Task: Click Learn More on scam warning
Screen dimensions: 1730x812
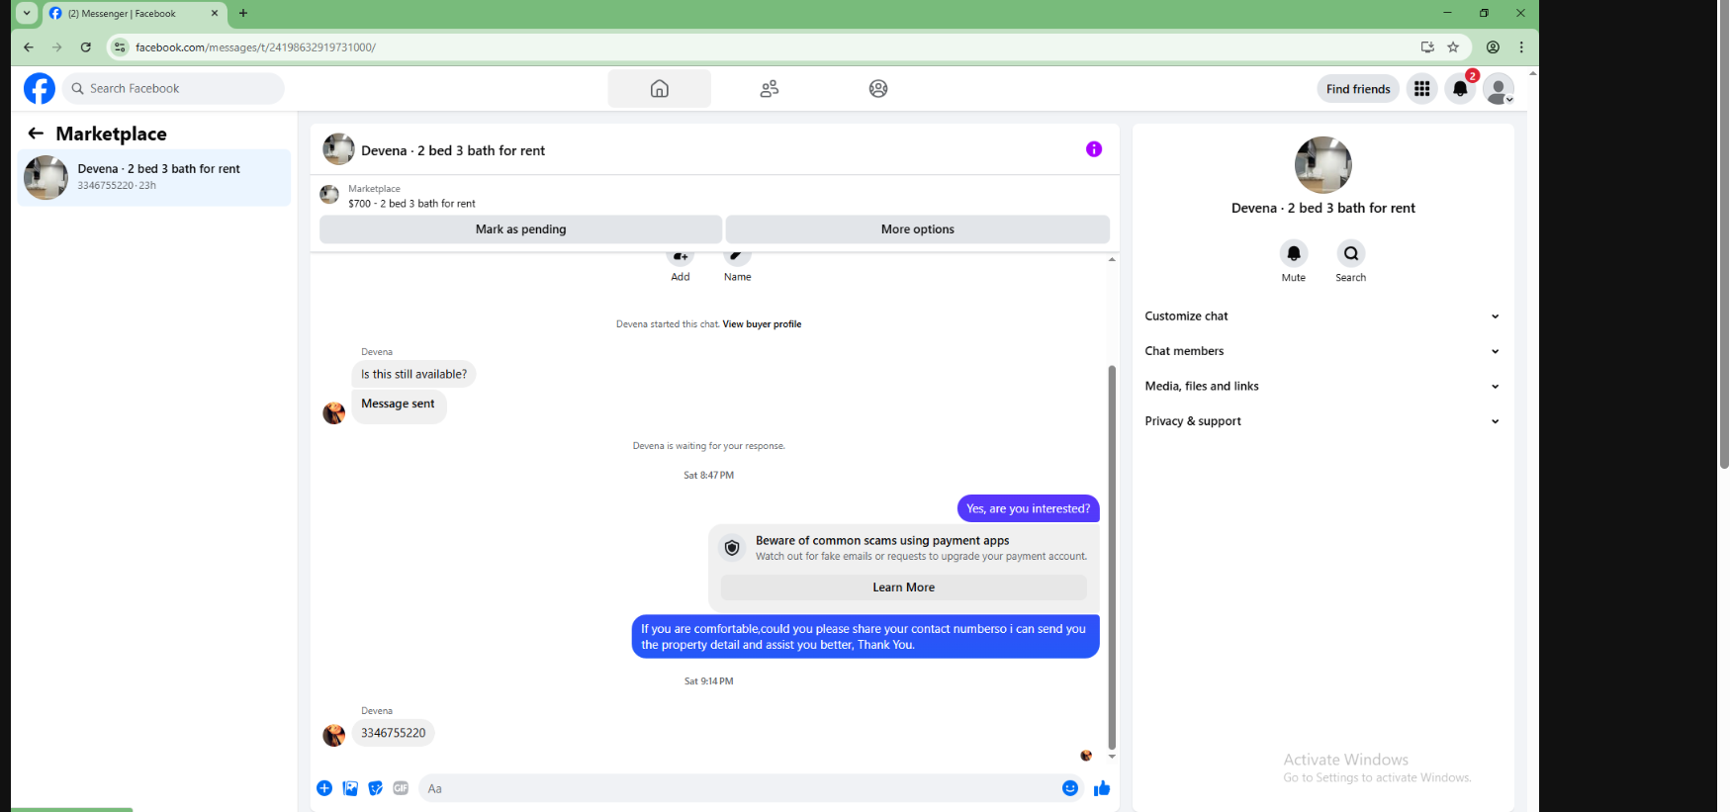Action: click(903, 587)
